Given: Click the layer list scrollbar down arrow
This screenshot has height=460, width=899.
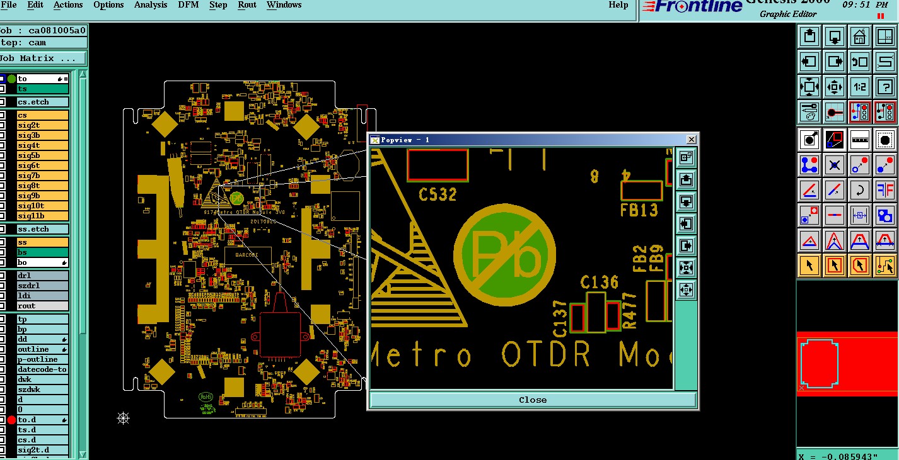Looking at the screenshot, I should coord(83,453).
